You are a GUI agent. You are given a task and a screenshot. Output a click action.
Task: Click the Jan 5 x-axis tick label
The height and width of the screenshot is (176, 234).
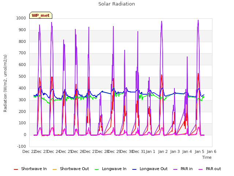click(x=199, y=151)
